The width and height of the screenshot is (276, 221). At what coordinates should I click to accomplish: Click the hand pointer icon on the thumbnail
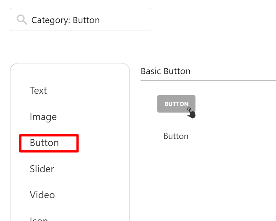coord(191,113)
